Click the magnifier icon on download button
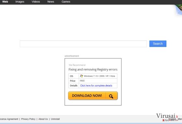Image resolution: width=182 pixels, height=124 pixels. pos(111,96)
